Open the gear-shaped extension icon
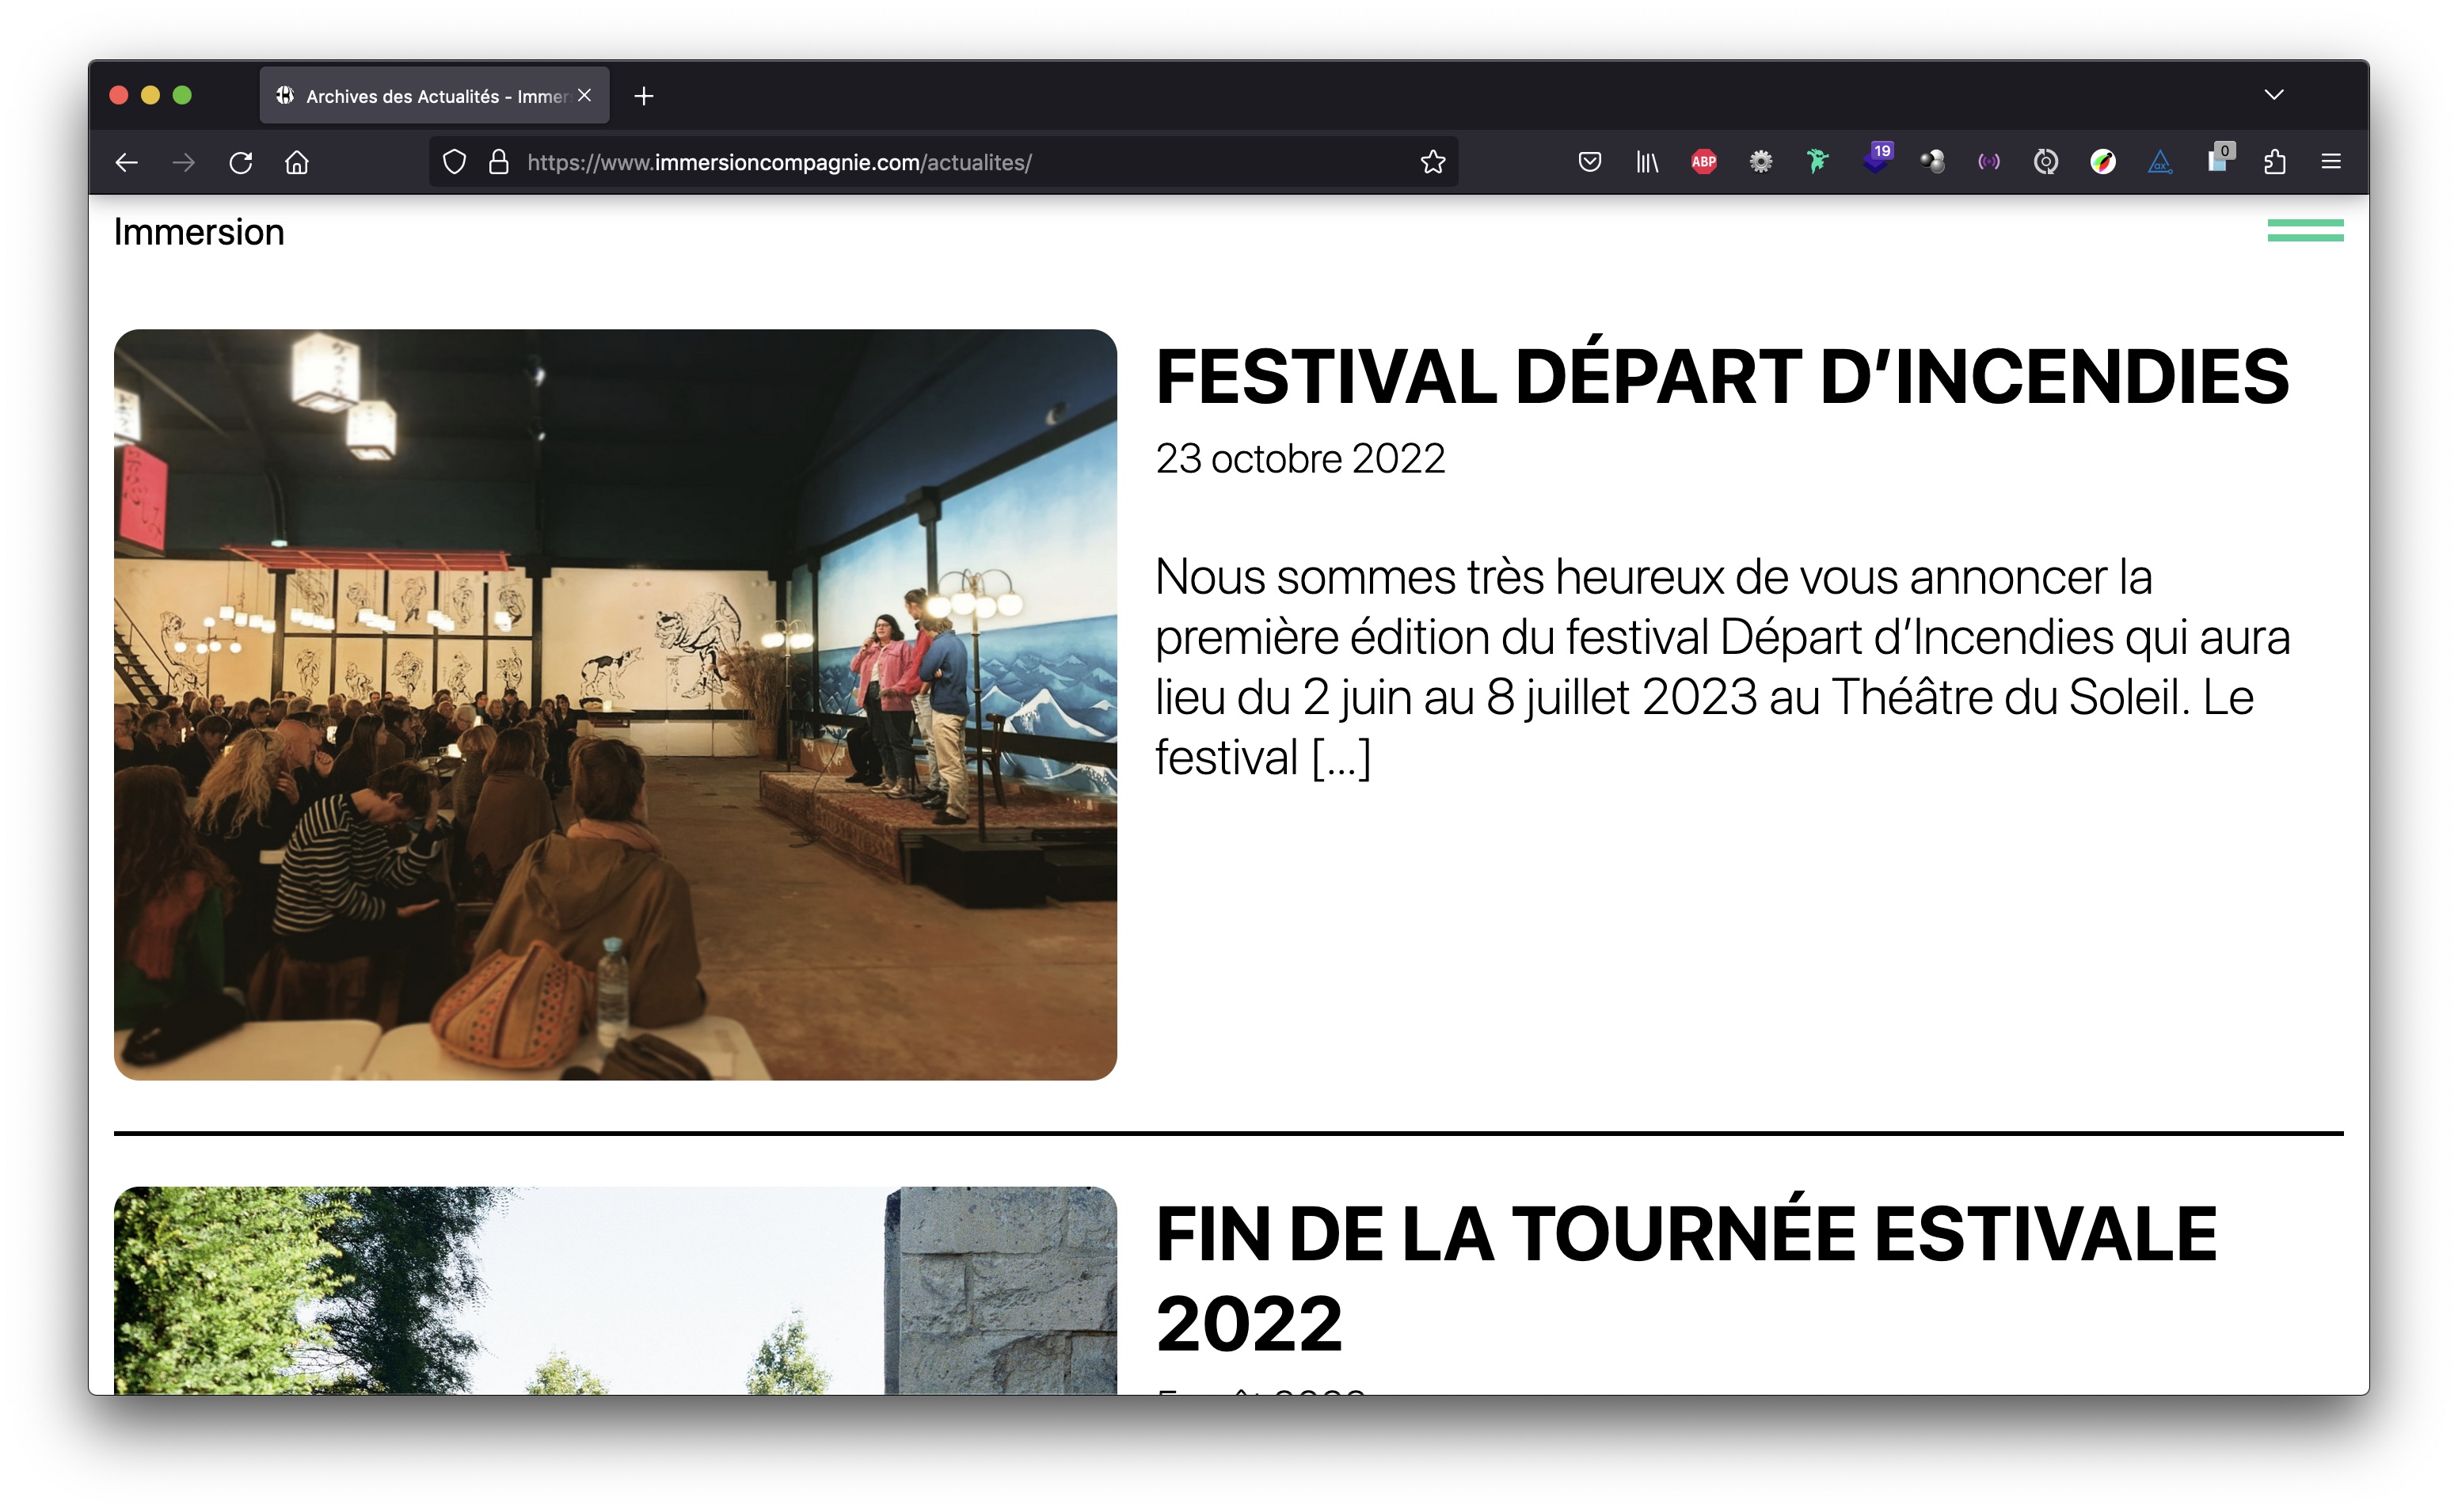This screenshot has width=2458, height=1512. [x=1761, y=162]
